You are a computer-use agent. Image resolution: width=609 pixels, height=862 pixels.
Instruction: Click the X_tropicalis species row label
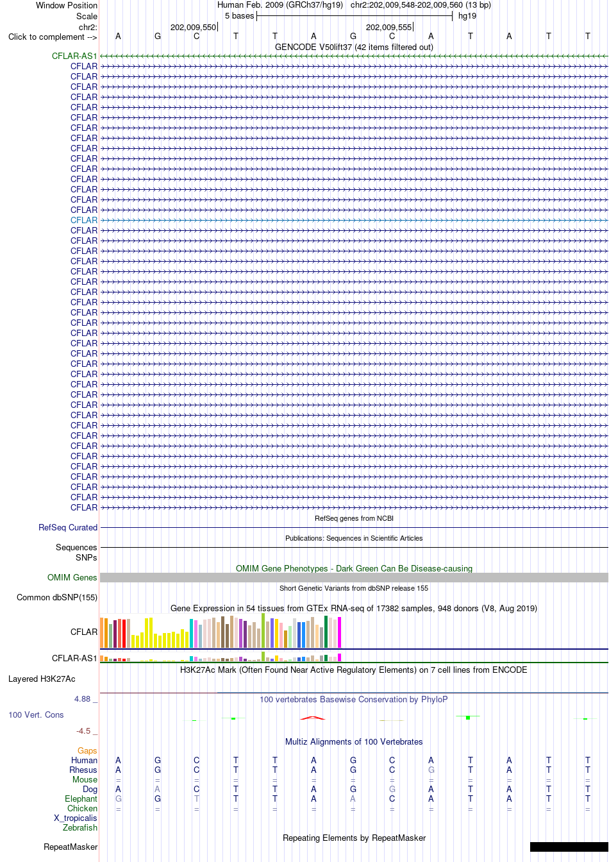pyautogui.click(x=76, y=818)
